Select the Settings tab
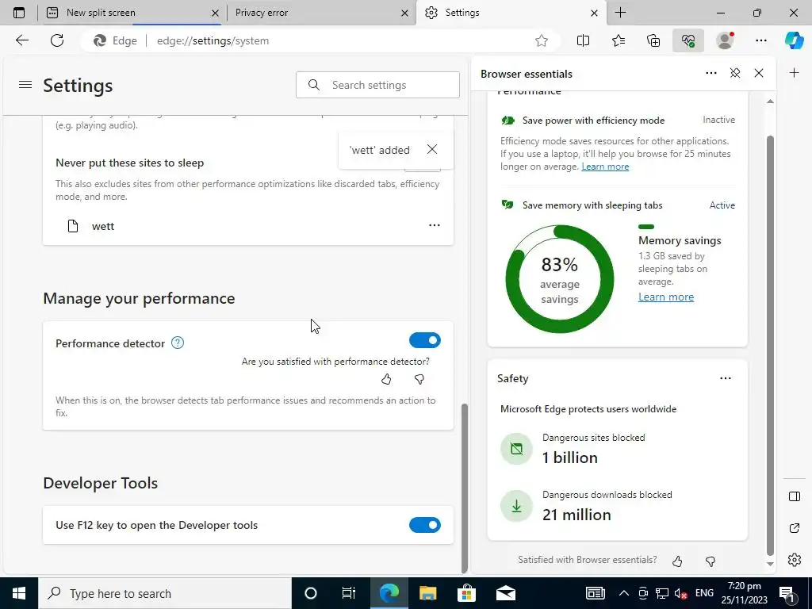Screen dimensions: 812x609 point(510,13)
